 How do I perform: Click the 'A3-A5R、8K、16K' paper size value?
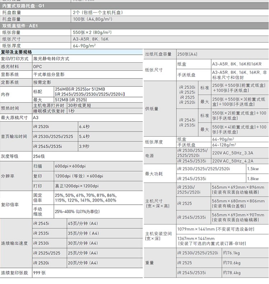(91, 39)
